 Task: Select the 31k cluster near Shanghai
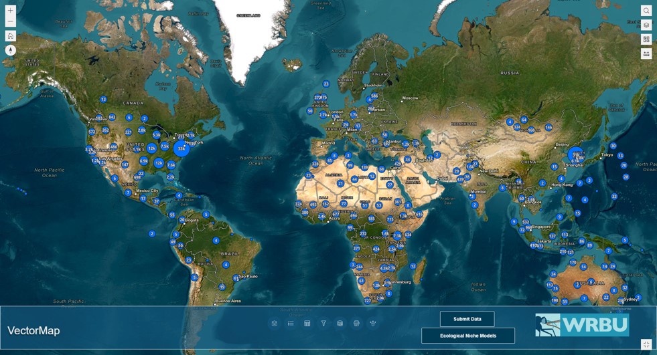576,154
